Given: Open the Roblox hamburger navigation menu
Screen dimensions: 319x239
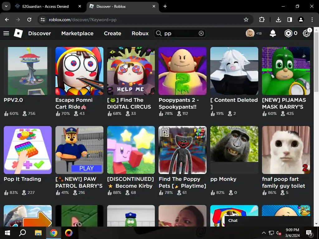Looking at the screenshot, I should click(x=6, y=33).
